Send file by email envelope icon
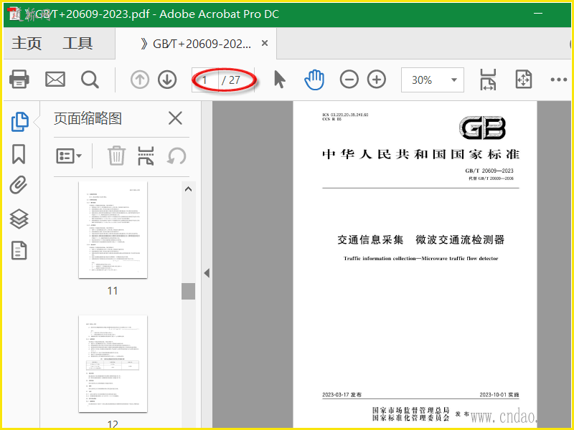This screenshot has width=574, height=430. pyautogui.click(x=55, y=80)
